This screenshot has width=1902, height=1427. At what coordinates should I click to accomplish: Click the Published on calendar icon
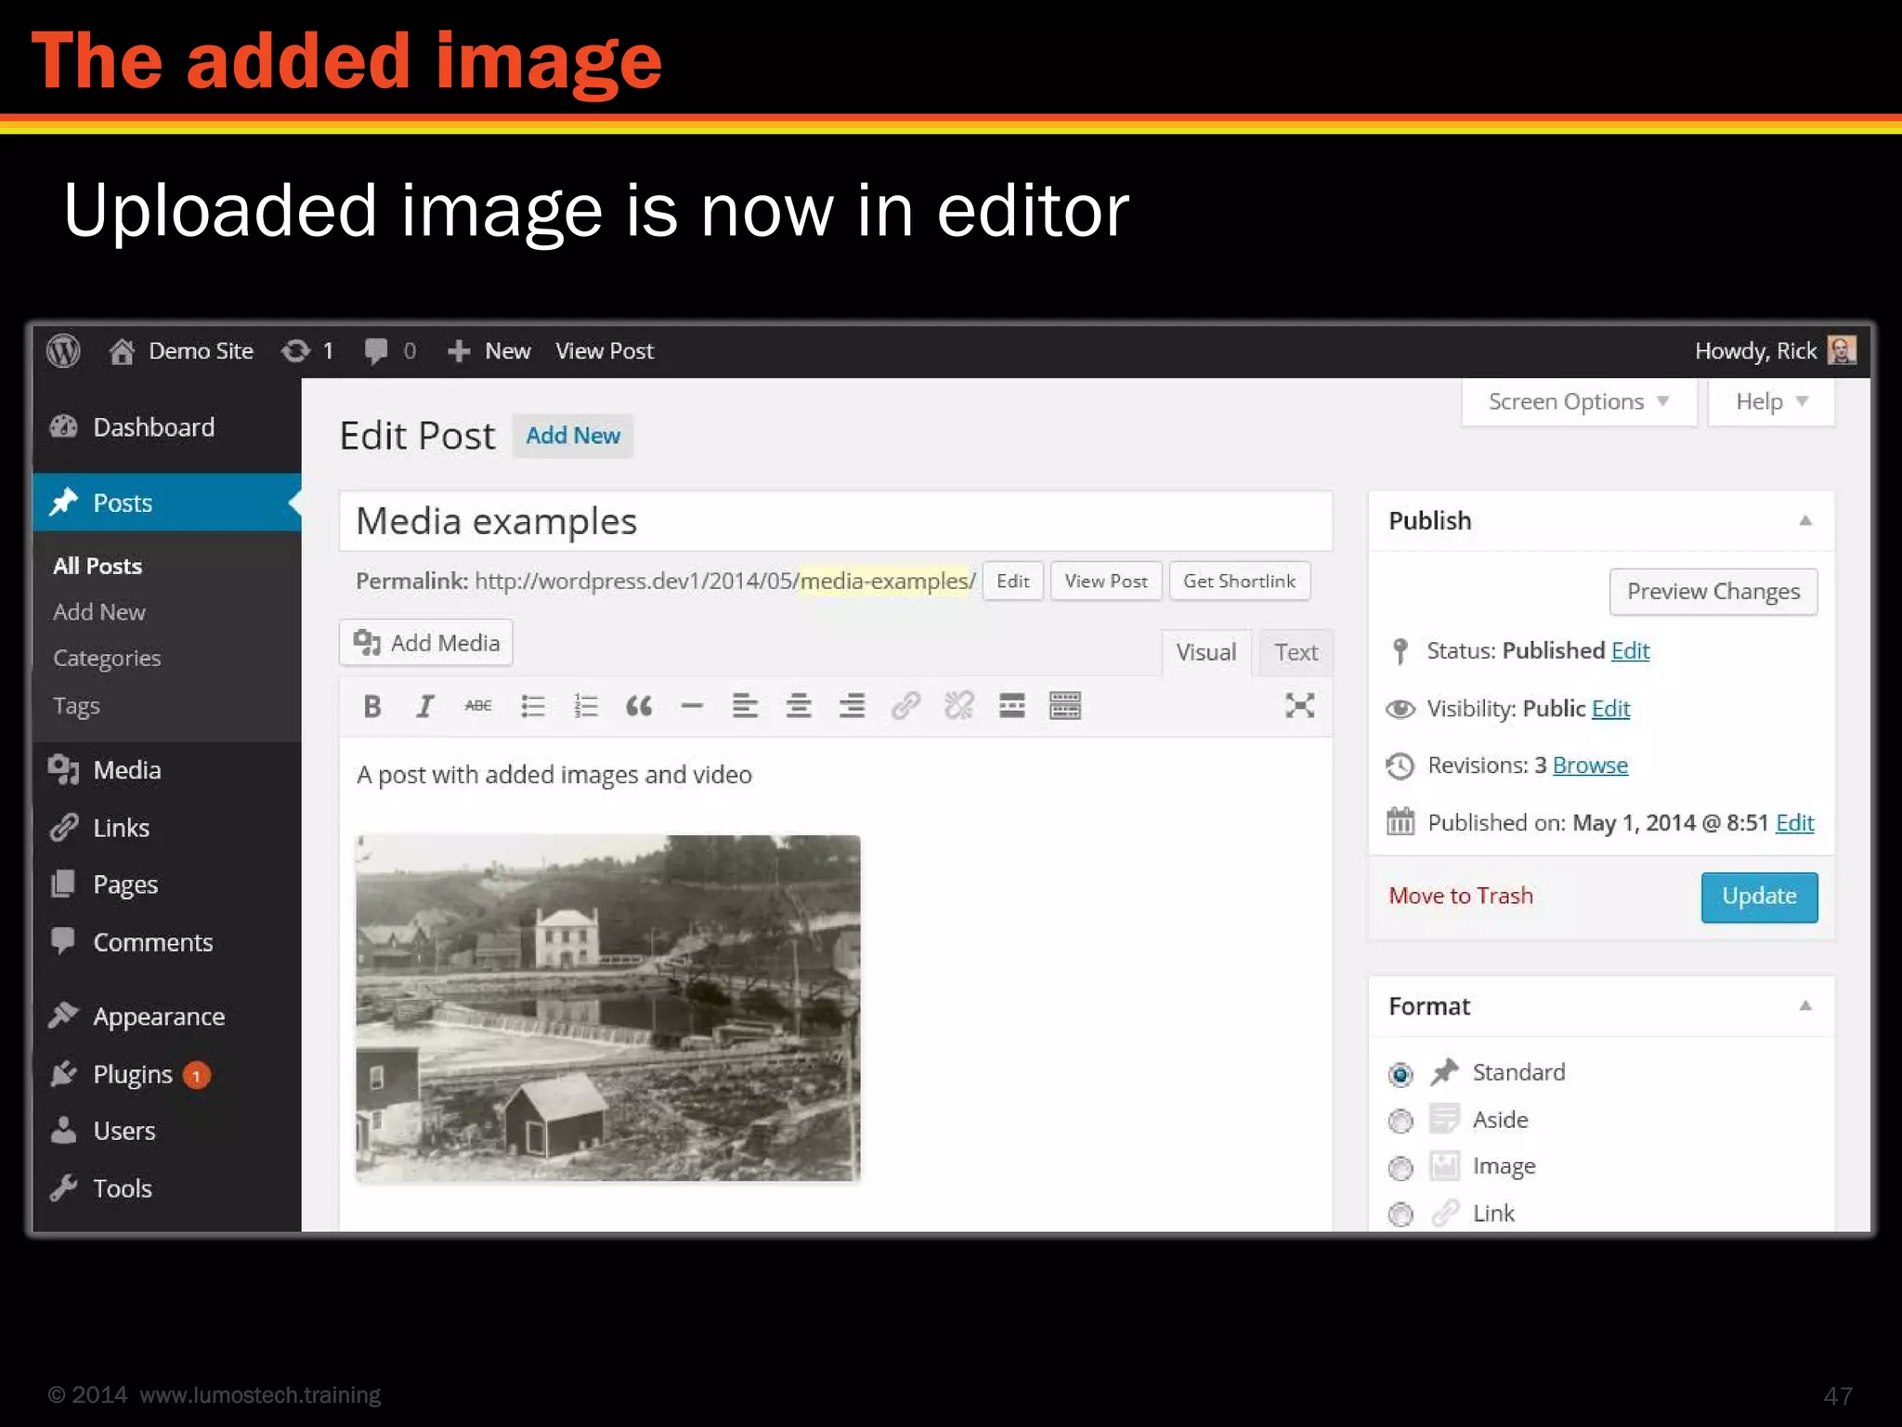click(x=1400, y=822)
